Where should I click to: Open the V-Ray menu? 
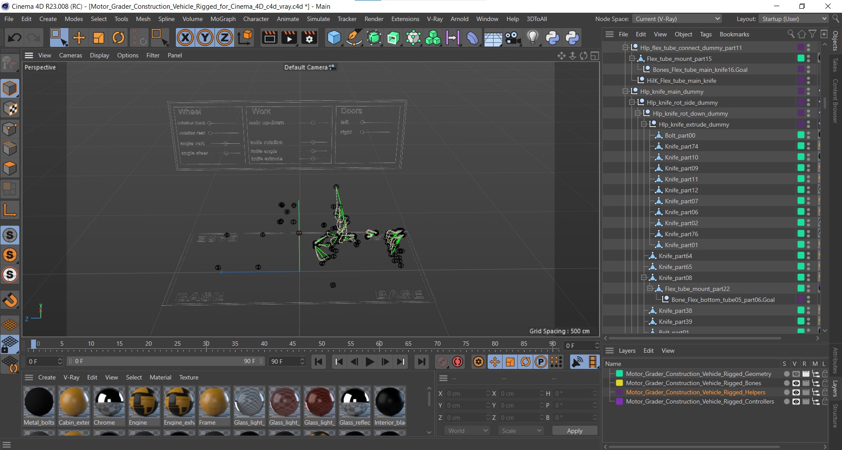click(435, 19)
